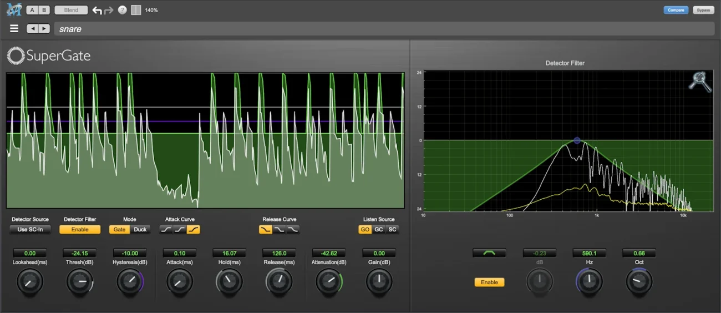Click the MeldaProduction logo icon

tap(13, 9)
